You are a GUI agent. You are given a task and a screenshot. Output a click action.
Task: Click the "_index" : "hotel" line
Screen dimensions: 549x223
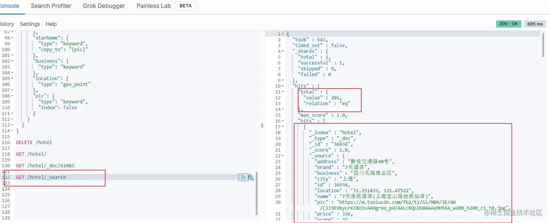[335, 132]
